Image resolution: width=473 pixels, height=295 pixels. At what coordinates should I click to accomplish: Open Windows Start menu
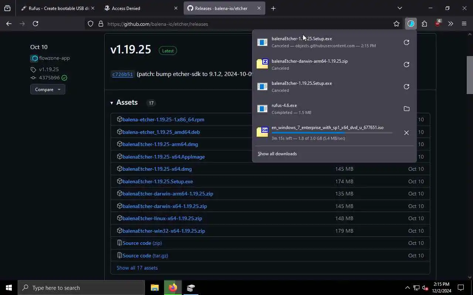pyautogui.click(x=9, y=288)
